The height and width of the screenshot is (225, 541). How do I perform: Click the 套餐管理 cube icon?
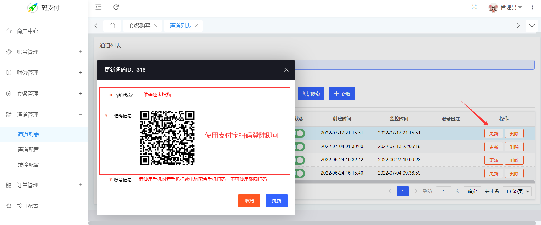pyautogui.click(x=9, y=94)
